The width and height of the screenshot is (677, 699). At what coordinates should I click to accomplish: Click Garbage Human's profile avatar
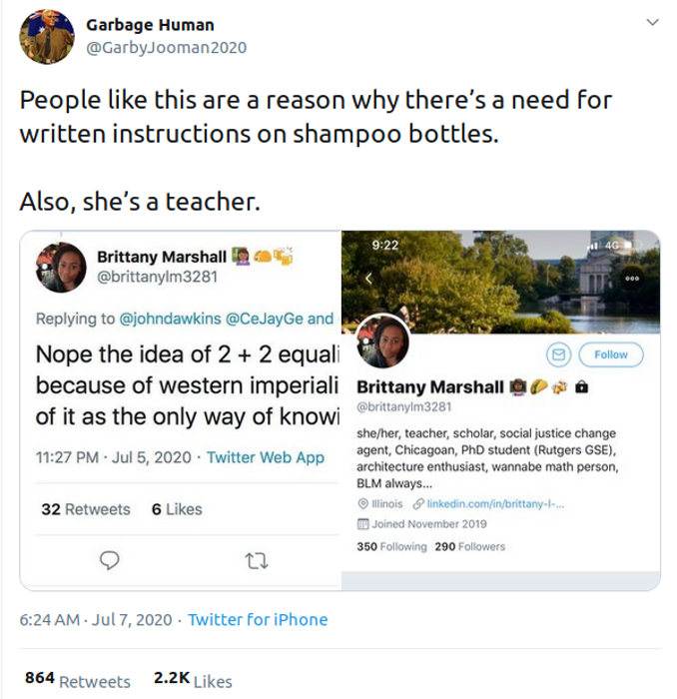point(46,37)
